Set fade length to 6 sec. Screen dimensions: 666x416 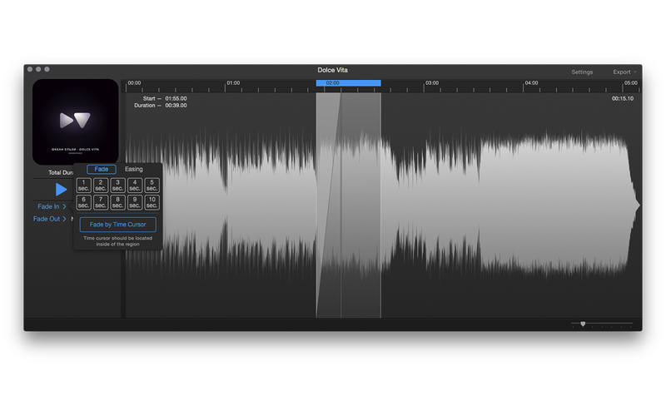(x=84, y=202)
